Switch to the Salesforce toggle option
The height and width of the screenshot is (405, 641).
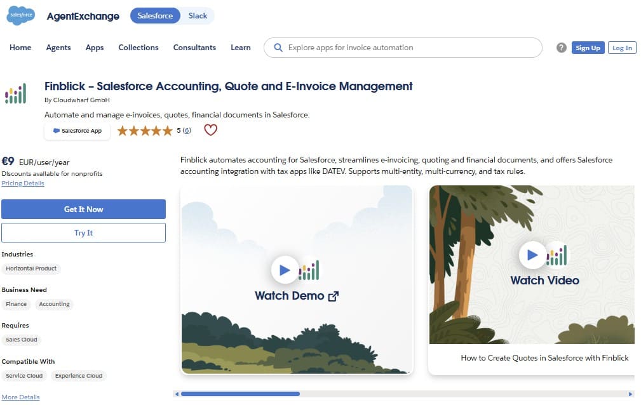coord(155,15)
